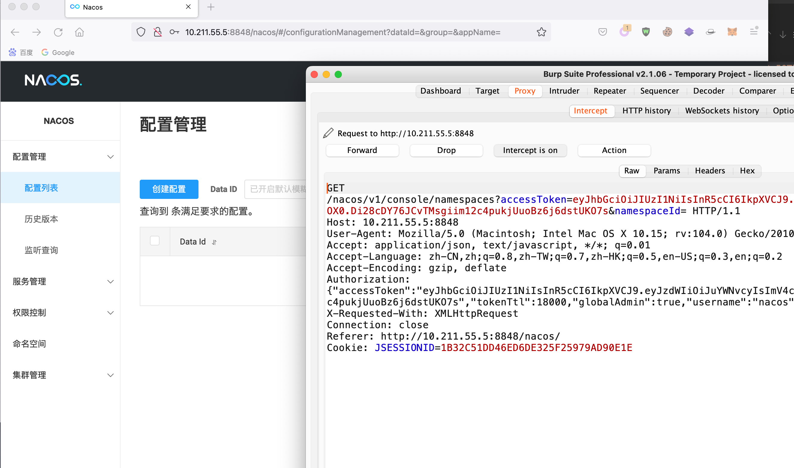Open the HTTP history sub-tab

click(x=646, y=111)
